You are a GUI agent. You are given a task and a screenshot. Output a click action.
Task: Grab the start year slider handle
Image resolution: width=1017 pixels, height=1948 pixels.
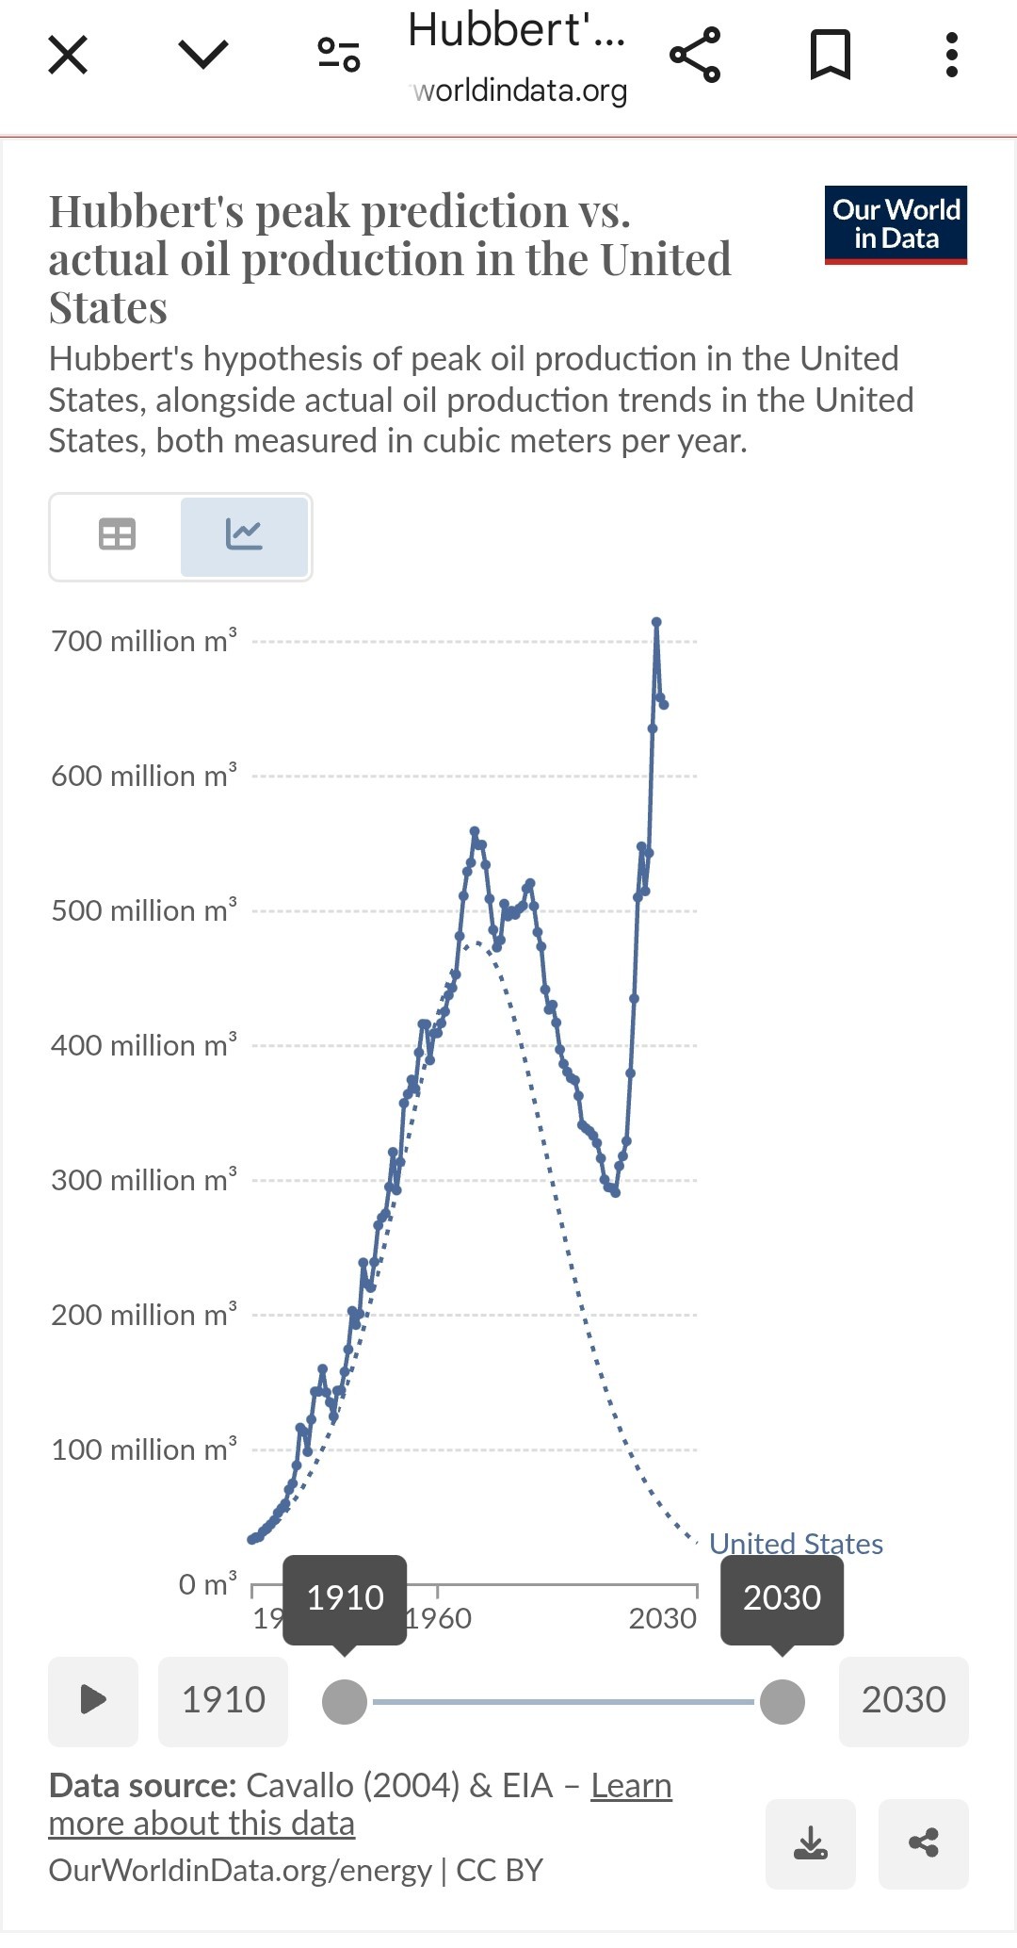(x=345, y=1701)
